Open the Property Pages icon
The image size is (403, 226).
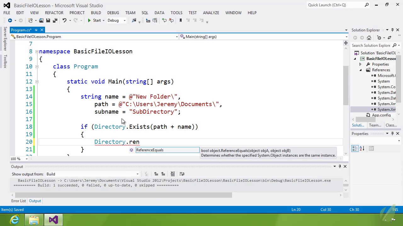pos(371,148)
